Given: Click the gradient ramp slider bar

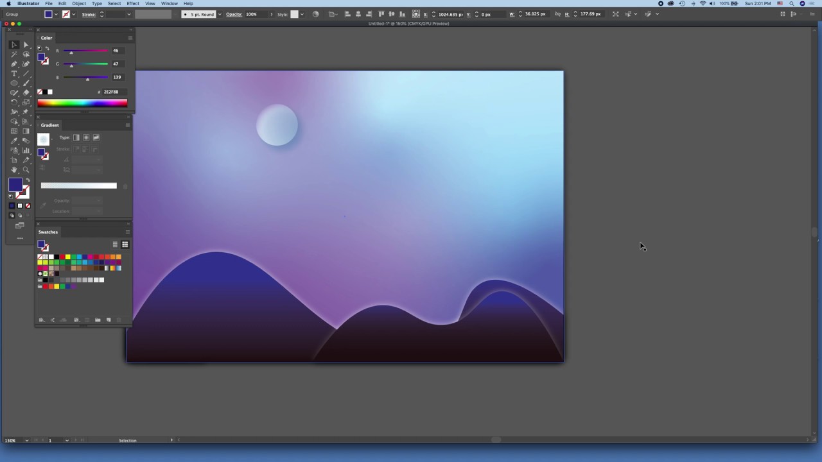Looking at the screenshot, I should 79,186.
